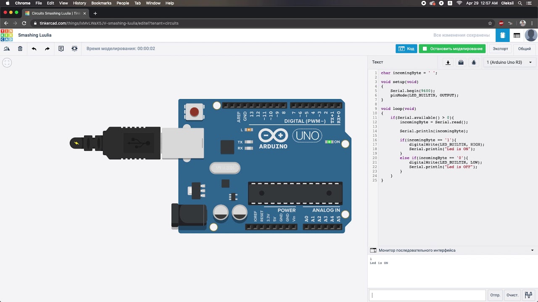Click the Экспорт button
This screenshot has width=538, height=302.
coord(500,49)
